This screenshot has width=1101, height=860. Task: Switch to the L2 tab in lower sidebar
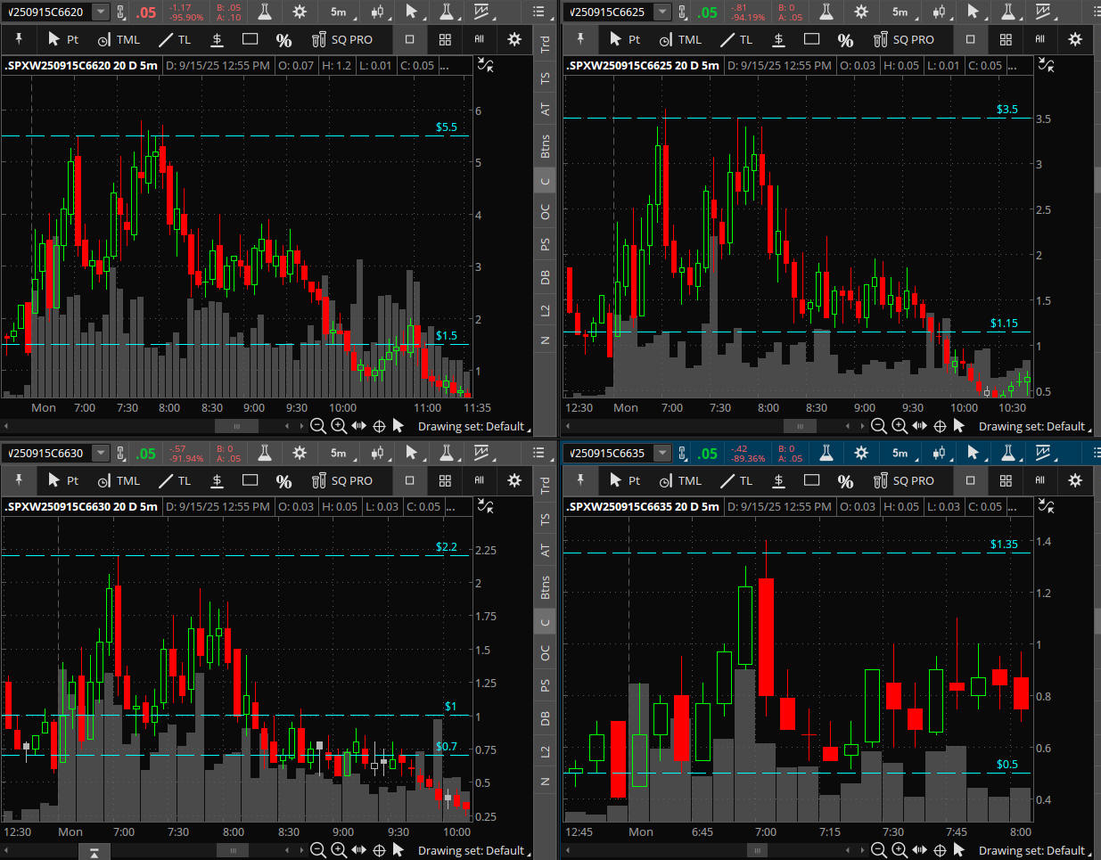(545, 751)
